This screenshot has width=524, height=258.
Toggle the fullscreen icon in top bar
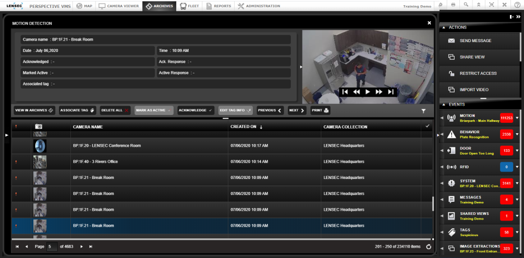(x=492, y=5)
